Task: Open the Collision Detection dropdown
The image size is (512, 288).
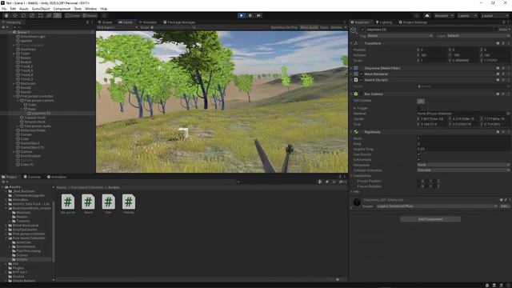Action: tap(463, 170)
